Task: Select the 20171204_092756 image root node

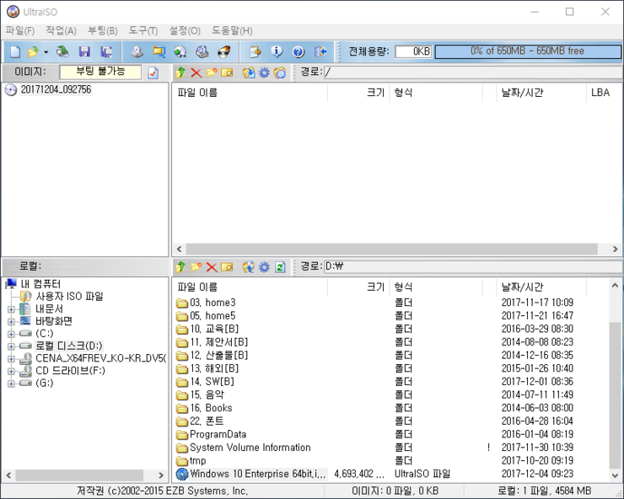Action: point(56,89)
